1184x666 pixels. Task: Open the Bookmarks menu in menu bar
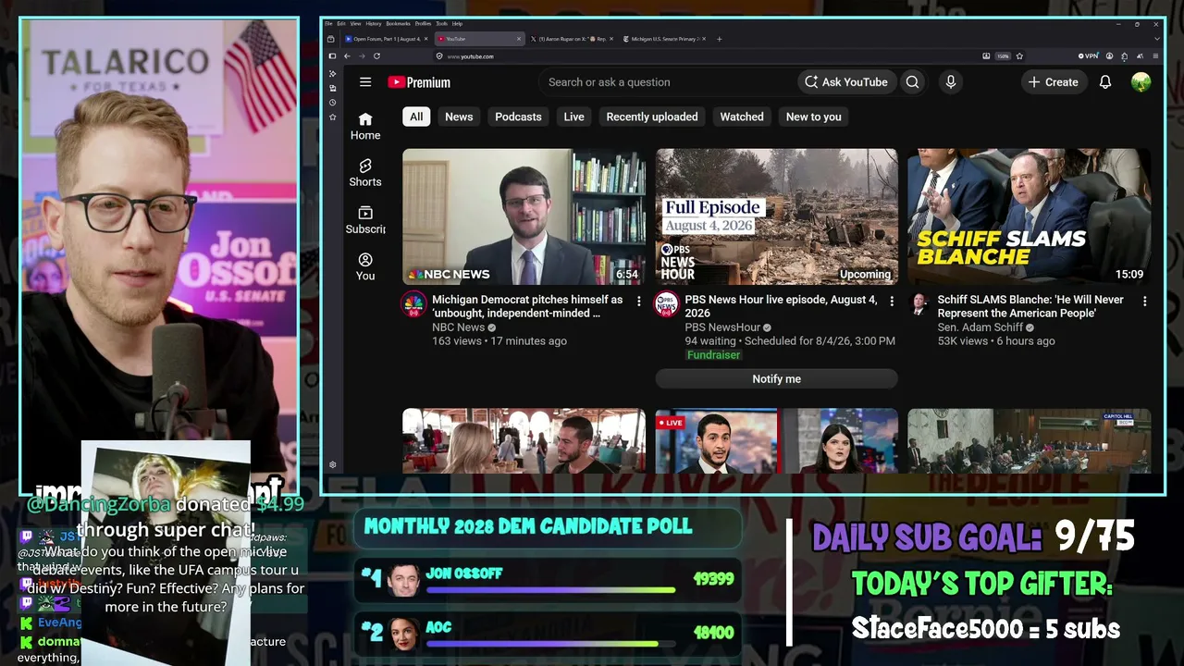point(399,23)
